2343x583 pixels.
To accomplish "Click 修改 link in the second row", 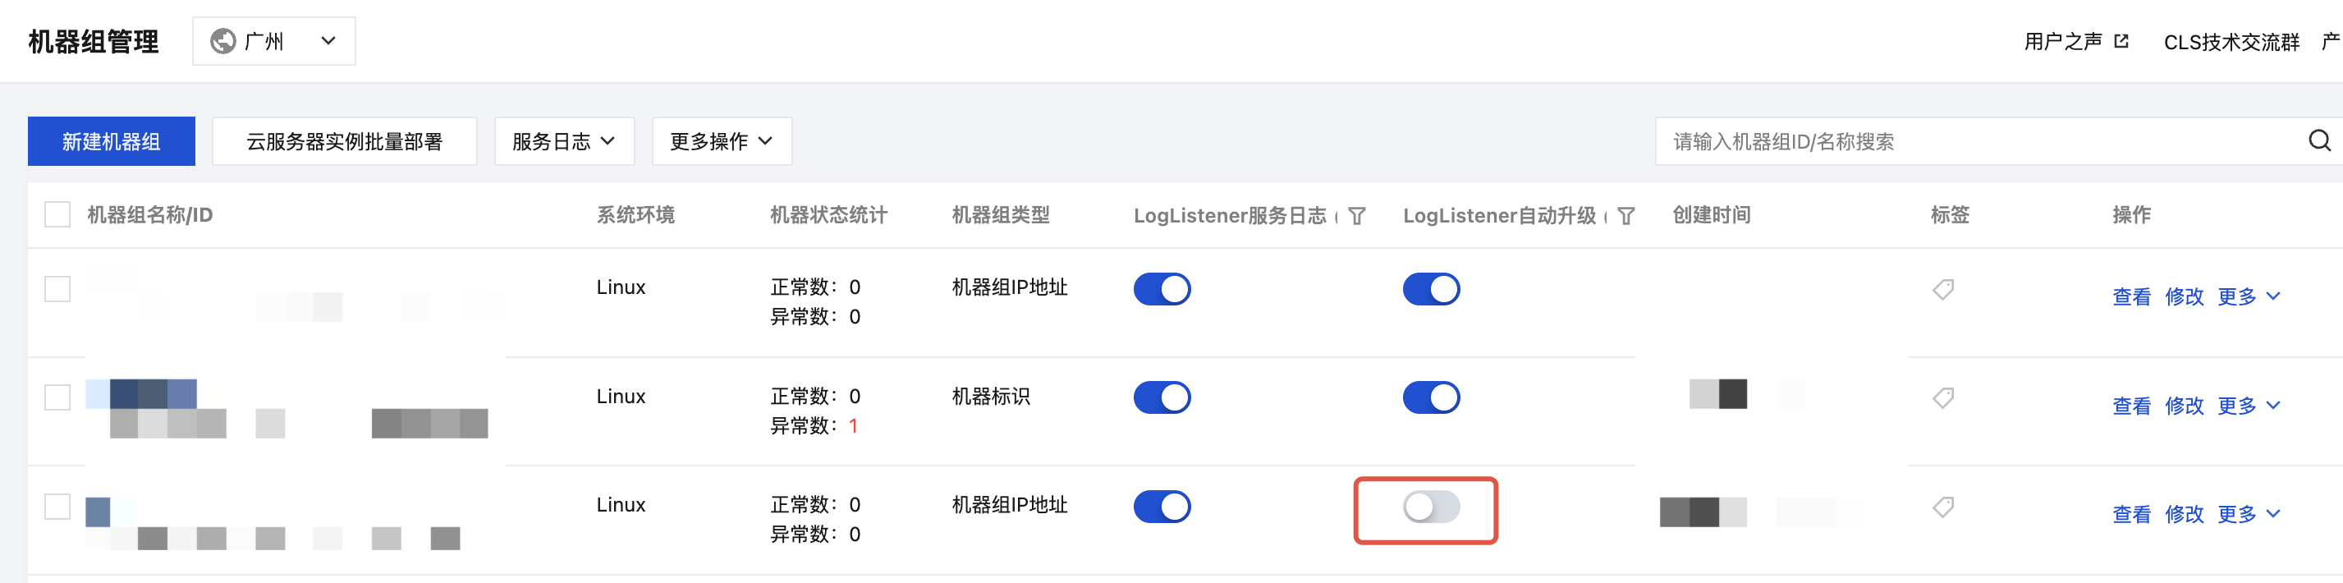I will click(2184, 406).
